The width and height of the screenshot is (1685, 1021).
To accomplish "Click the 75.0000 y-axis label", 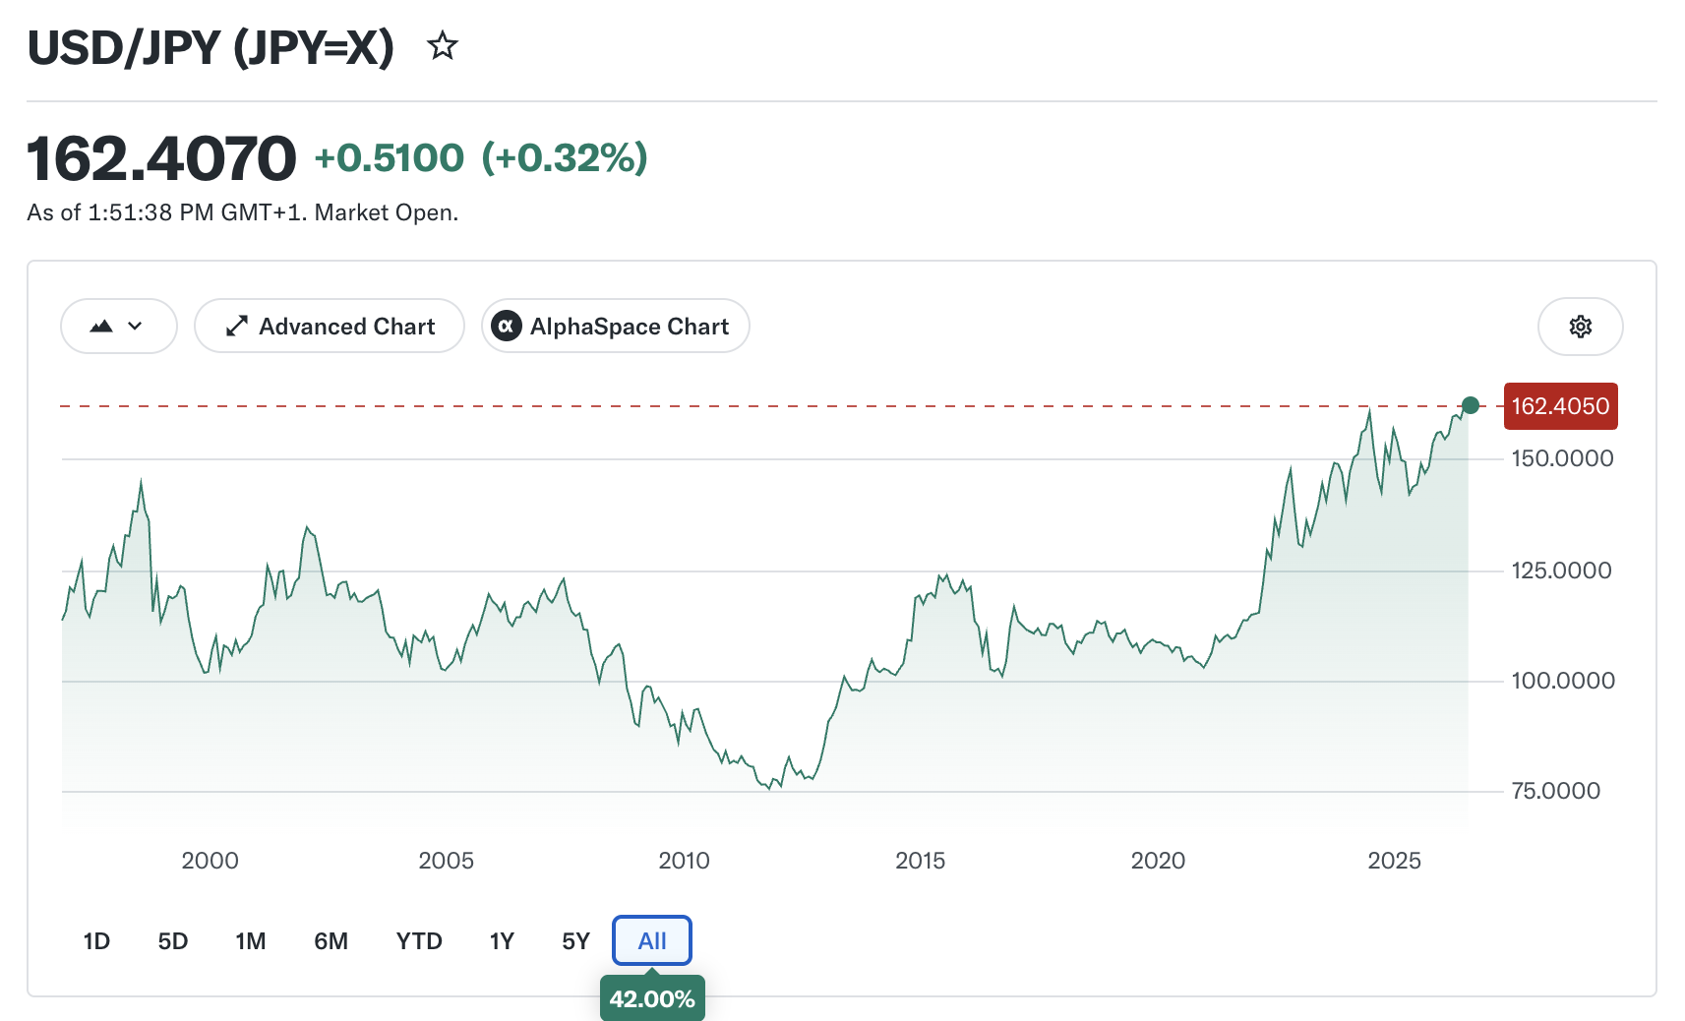I will coord(1555,791).
